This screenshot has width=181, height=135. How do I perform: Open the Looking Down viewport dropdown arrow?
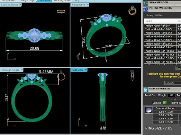tap(20, 5)
